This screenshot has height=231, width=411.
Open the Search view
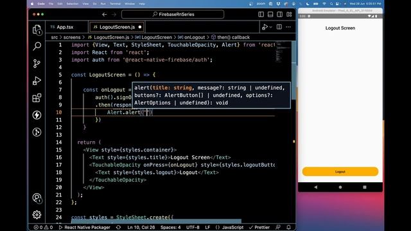37,46
